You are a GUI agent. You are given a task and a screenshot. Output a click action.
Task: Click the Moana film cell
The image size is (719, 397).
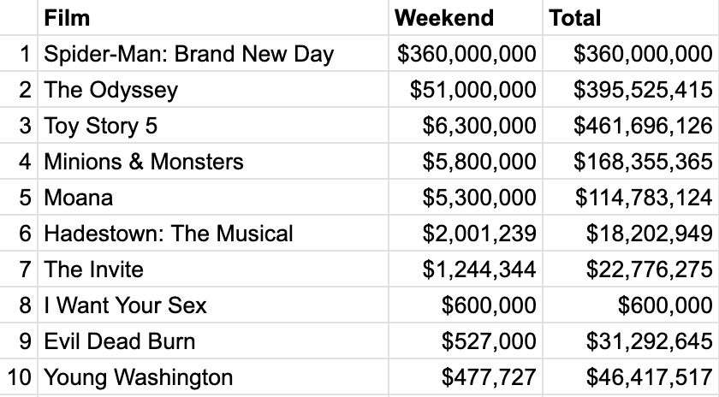click(x=213, y=197)
